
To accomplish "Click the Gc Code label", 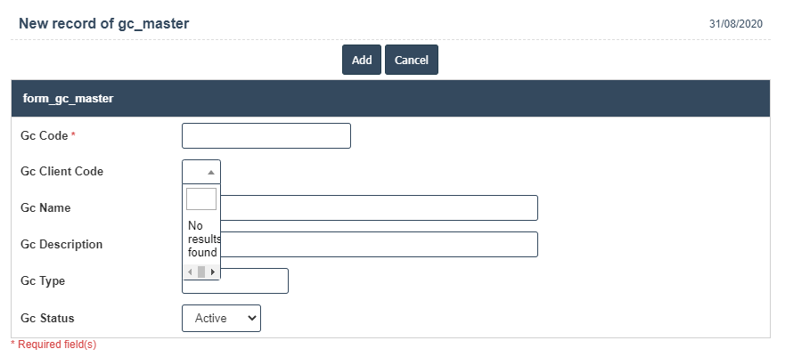I will click(44, 135).
